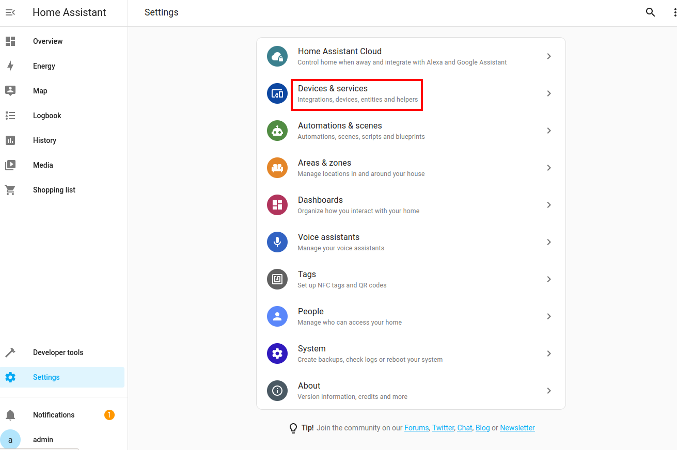This screenshot has width=677, height=450.
Task: Click the Newsletter link
Action: coord(517,427)
